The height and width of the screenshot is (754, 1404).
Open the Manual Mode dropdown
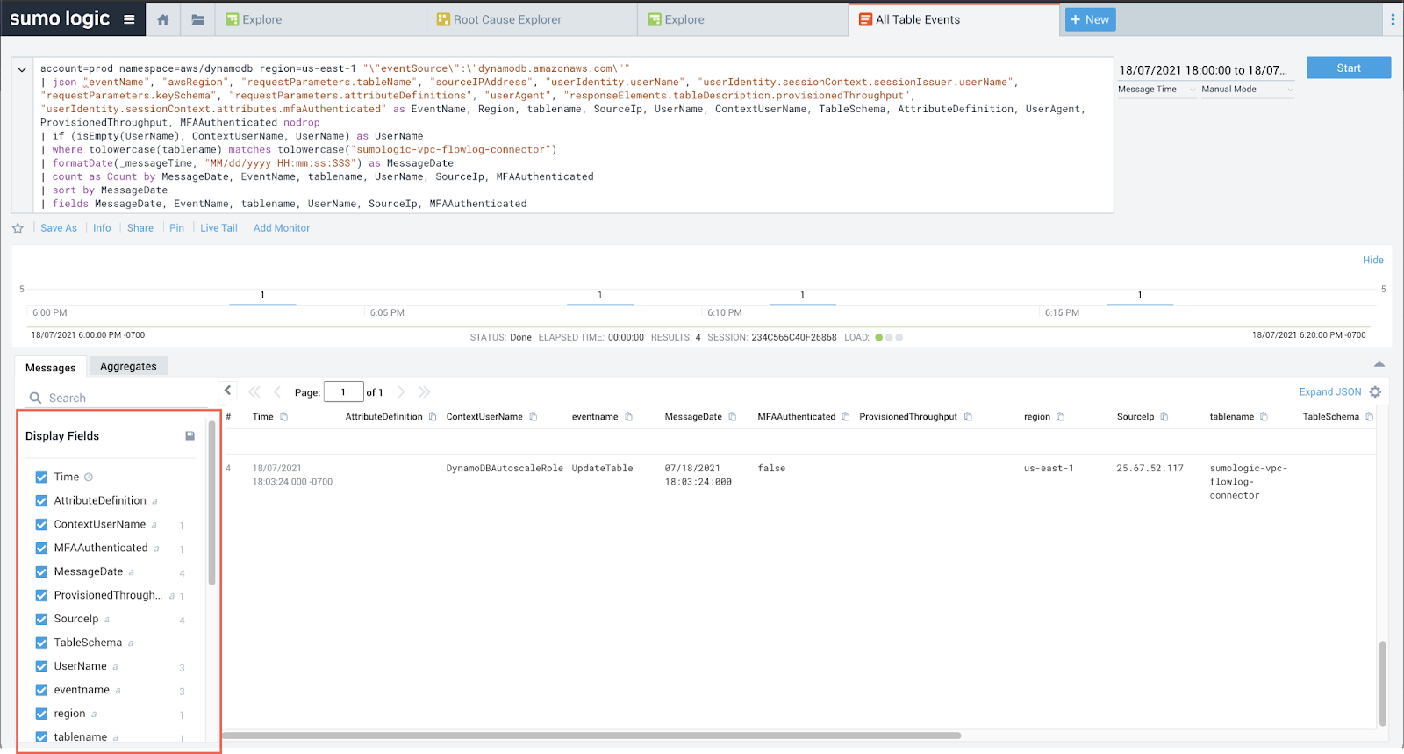[x=1248, y=90]
